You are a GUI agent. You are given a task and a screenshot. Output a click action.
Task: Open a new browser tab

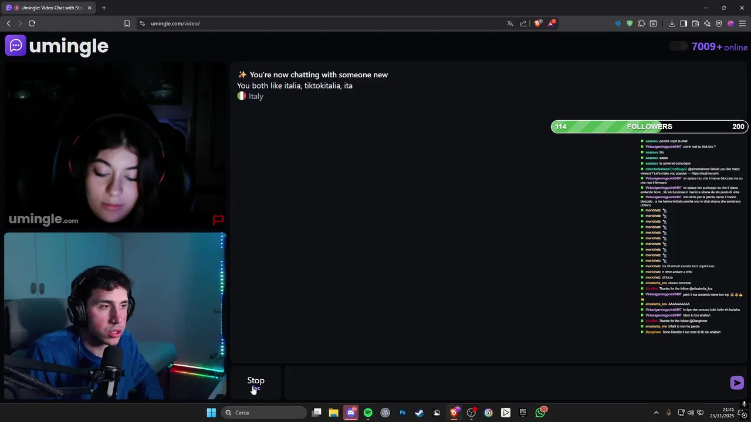click(x=104, y=8)
